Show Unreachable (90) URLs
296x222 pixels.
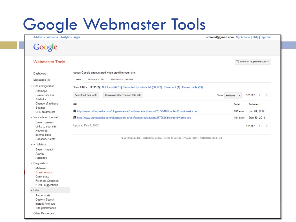point(193,87)
